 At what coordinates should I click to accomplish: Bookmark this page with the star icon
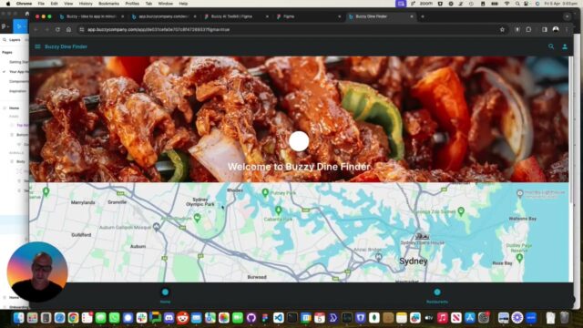point(502,29)
